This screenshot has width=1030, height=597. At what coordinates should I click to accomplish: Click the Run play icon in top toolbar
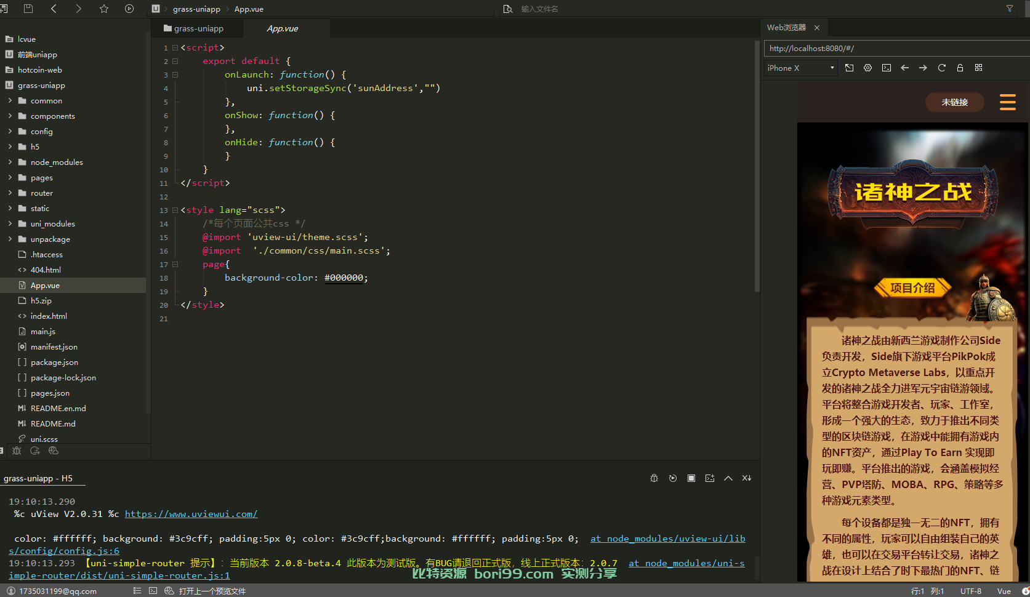(129, 9)
